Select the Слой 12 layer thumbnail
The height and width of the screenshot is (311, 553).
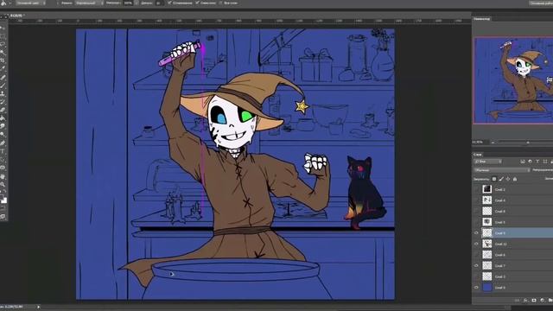point(487,244)
